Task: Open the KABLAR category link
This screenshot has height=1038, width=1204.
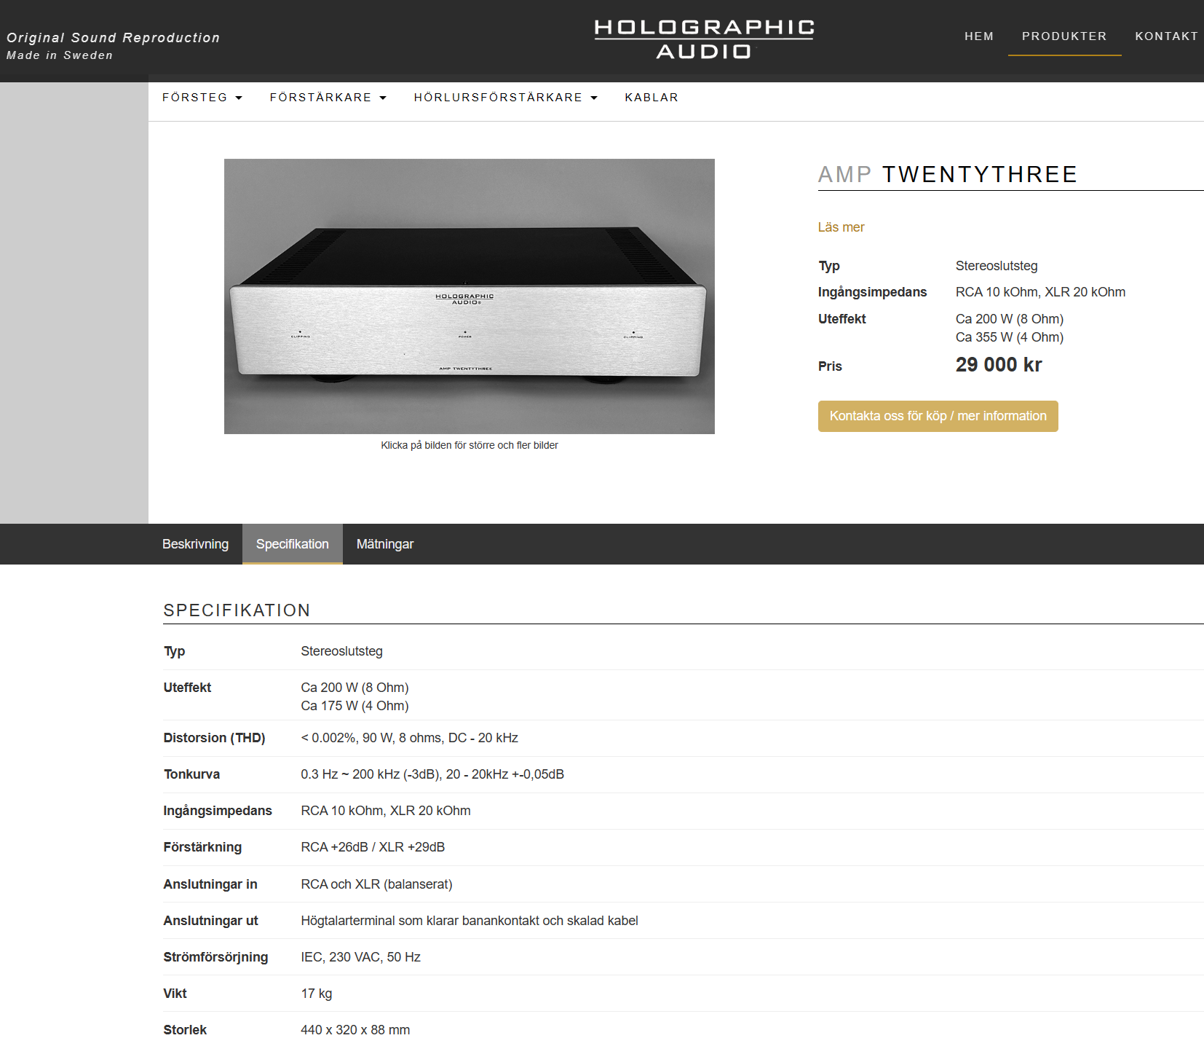Action: pos(651,98)
